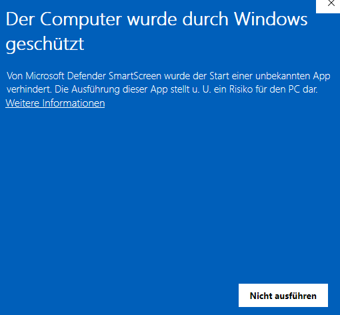340x315 pixels.
Task: Cancel app execution with Nicht ausführen
Action: pyautogui.click(x=283, y=296)
